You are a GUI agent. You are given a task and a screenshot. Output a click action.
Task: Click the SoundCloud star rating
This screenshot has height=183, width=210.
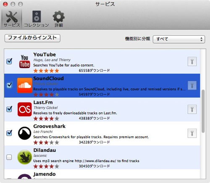point(46,95)
